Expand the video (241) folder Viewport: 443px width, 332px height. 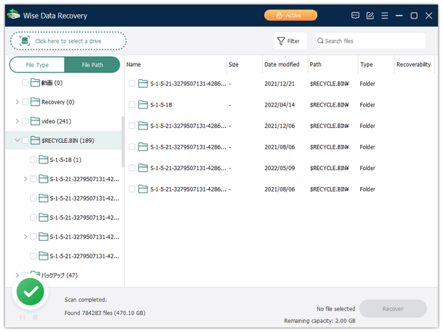(17, 121)
